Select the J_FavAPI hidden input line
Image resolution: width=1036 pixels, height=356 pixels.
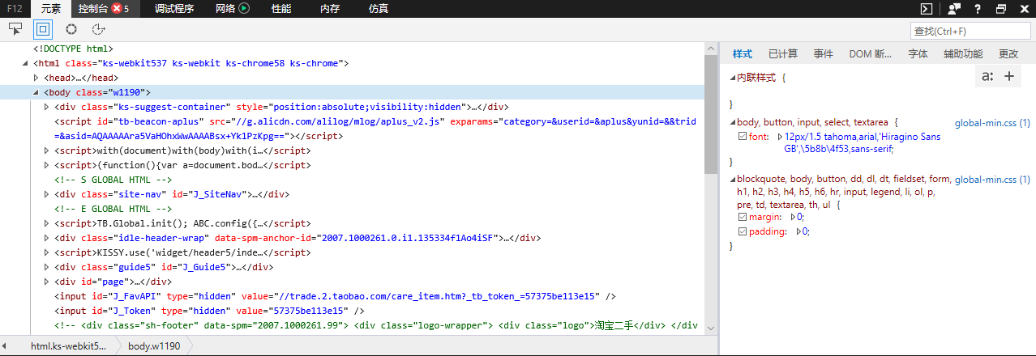336,296
